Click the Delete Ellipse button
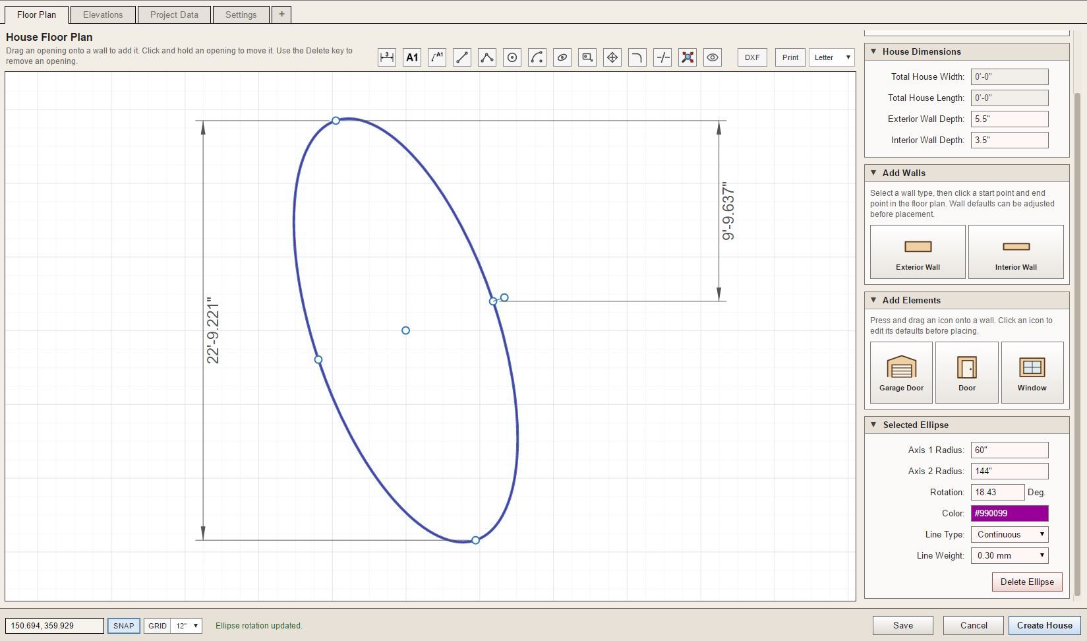 point(1027,582)
